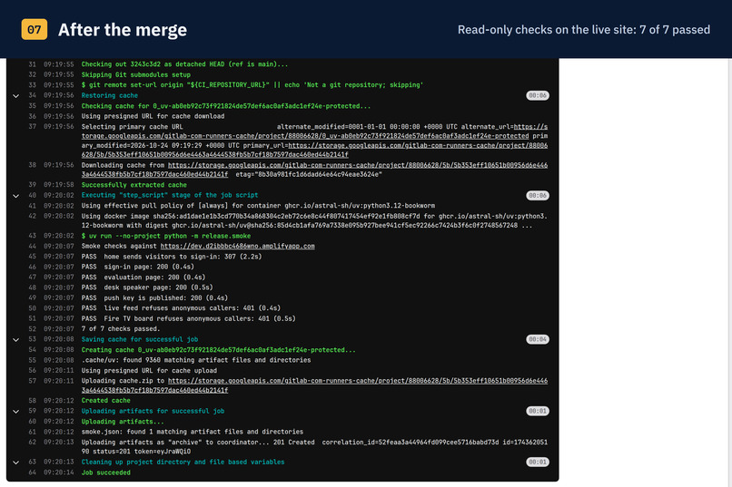Click the Uploading artifacts 00:01 duration badge
Screen dimensions: 732x487
tap(538, 411)
